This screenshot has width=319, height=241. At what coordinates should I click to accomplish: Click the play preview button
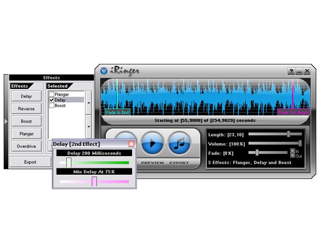click(153, 143)
